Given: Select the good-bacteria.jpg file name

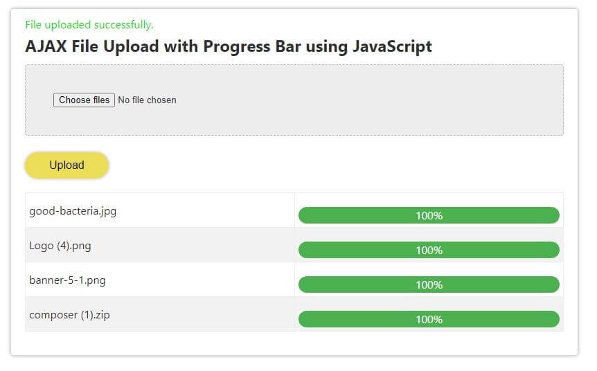Looking at the screenshot, I should coord(73,211).
